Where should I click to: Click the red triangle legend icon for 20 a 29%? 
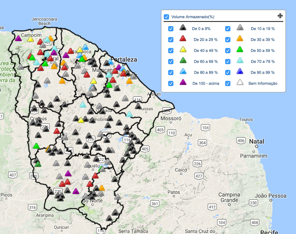click(183, 39)
